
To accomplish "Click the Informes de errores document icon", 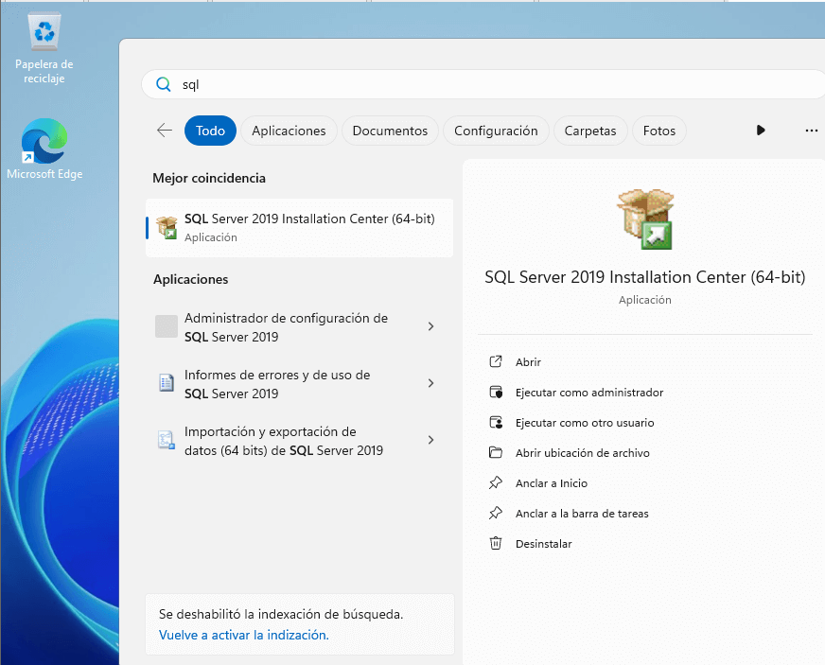I will [167, 382].
